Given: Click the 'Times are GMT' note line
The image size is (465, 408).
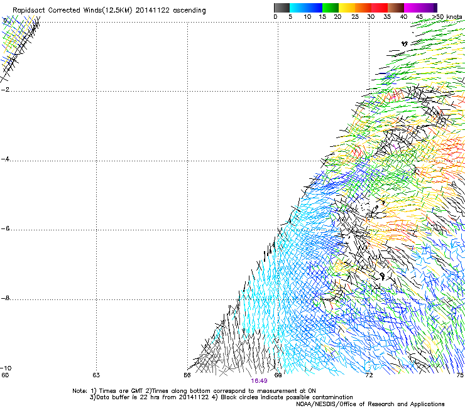Looking at the screenshot, I should click(194, 391).
